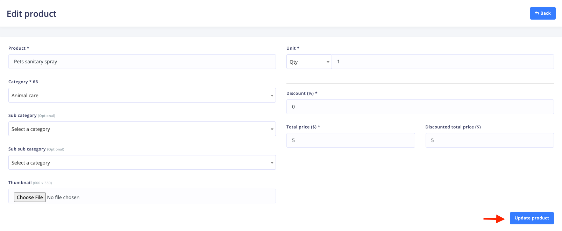
Task: Click the 'Category * 66' label
Action: [23, 82]
